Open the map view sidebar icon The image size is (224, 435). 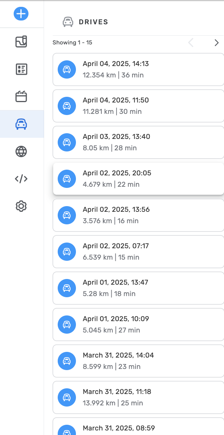pos(21,42)
